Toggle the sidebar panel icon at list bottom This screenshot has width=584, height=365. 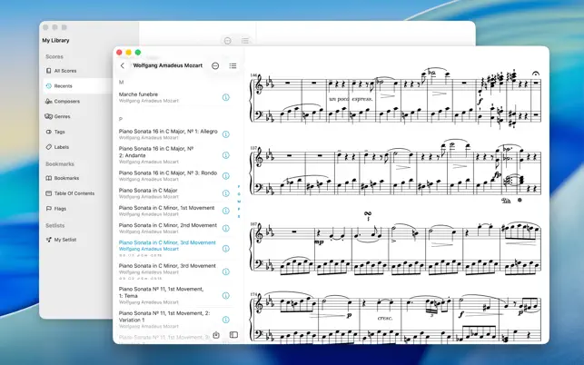(233, 335)
